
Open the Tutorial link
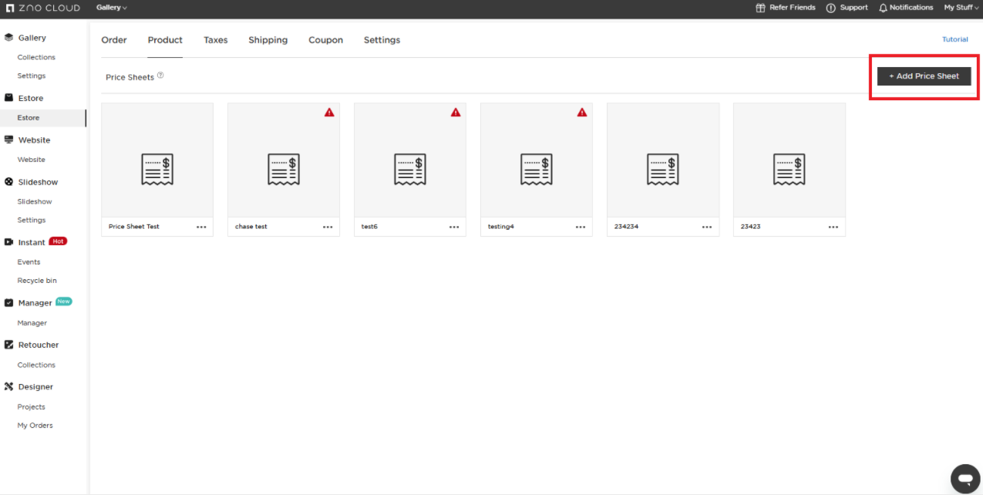click(x=954, y=39)
